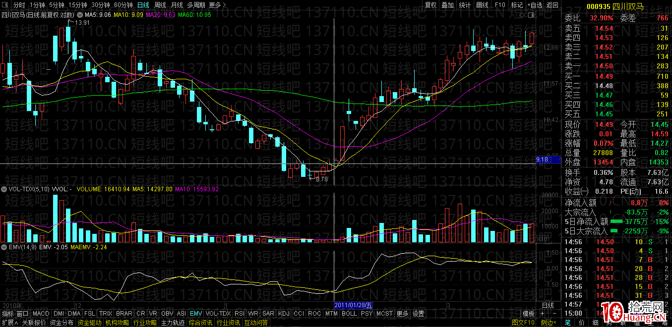Open VOL-TDX settings circle icon
The width and height of the screenshot is (672, 327).
tap(3, 189)
